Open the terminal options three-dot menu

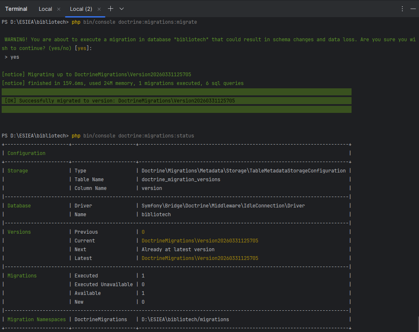coord(402,9)
